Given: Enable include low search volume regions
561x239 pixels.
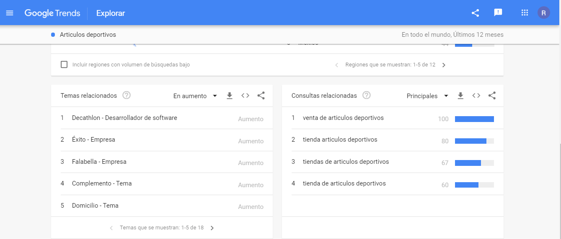Looking at the screenshot, I should [64, 65].
